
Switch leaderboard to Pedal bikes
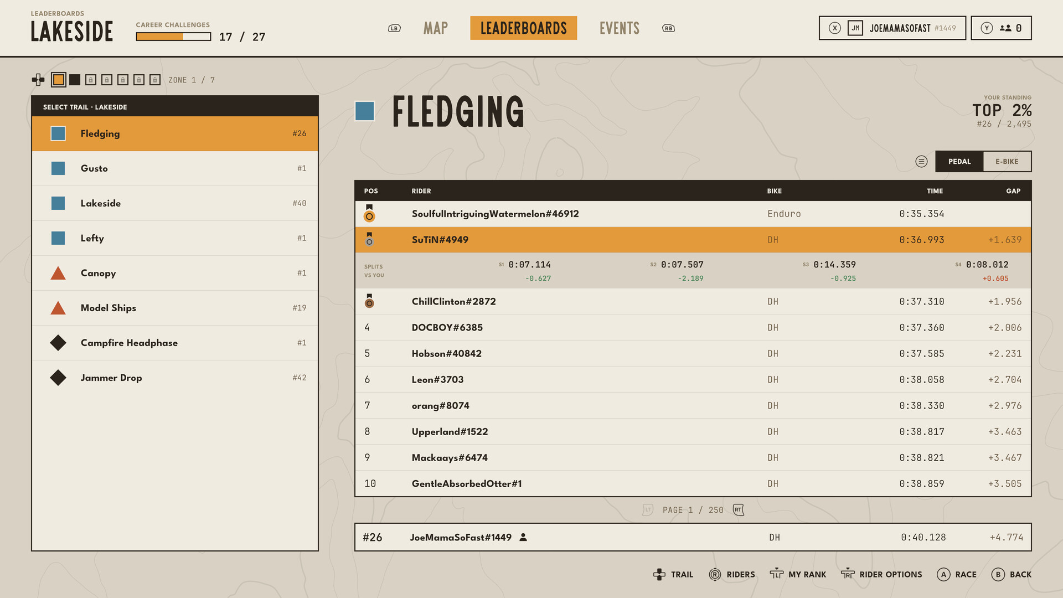point(959,162)
